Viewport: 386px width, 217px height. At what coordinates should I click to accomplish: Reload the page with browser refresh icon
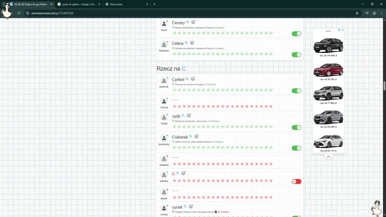(x=19, y=13)
